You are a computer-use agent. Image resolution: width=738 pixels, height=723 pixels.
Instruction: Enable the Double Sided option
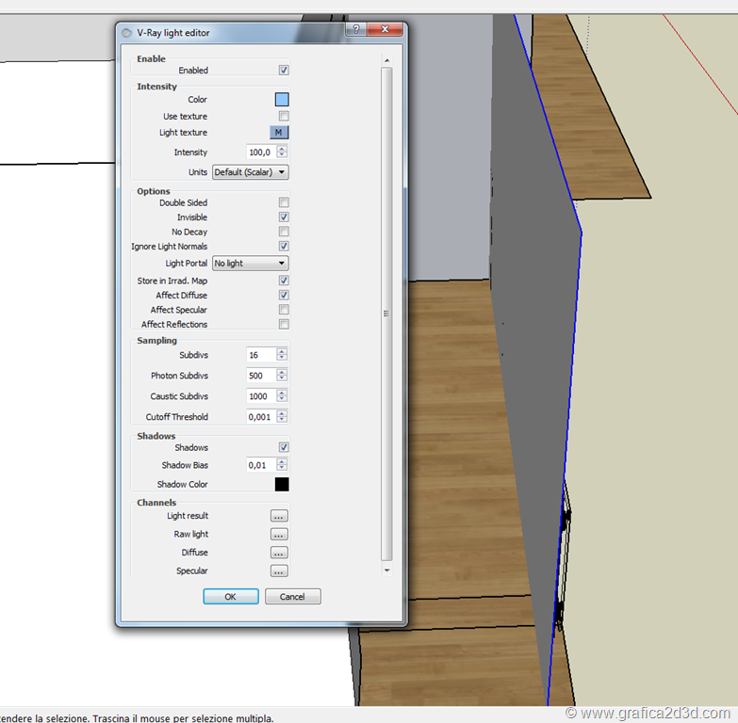(284, 202)
